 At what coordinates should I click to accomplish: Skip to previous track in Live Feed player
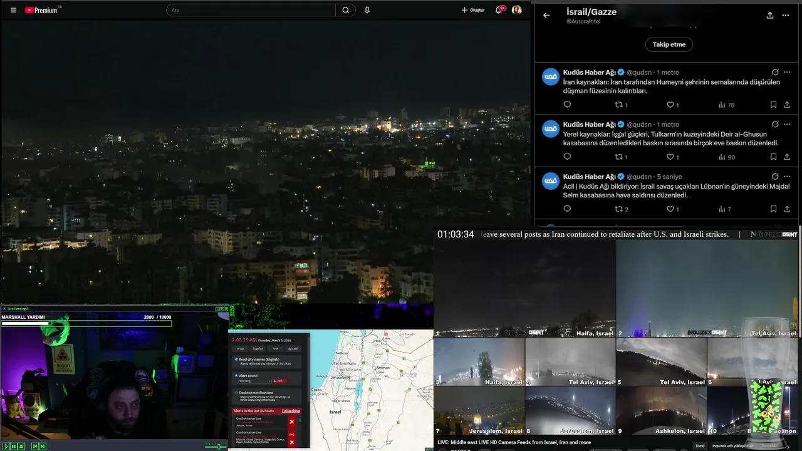35,446
